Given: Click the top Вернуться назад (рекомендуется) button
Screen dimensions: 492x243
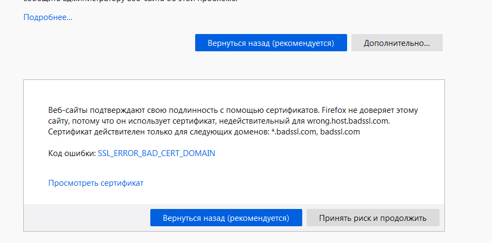Looking at the screenshot, I should click(x=271, y=43).
